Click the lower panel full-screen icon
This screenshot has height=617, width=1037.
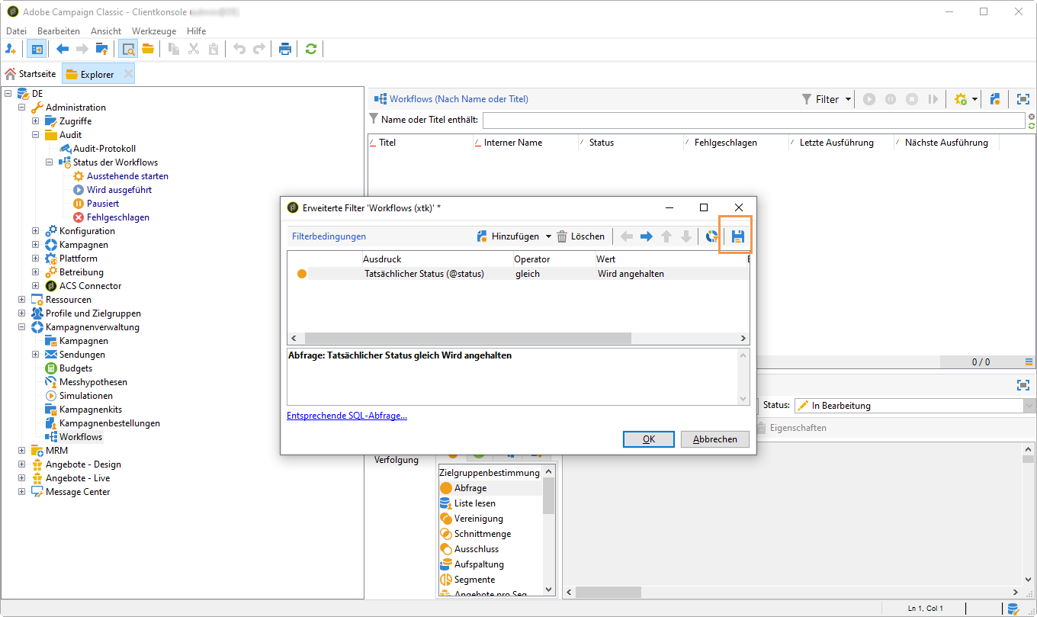point(1023,385)
